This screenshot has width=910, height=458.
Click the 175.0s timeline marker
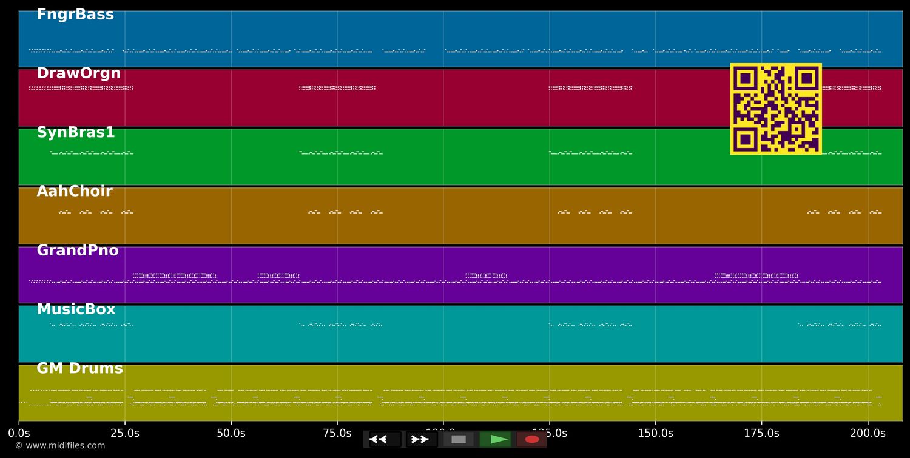click(761, 433)
